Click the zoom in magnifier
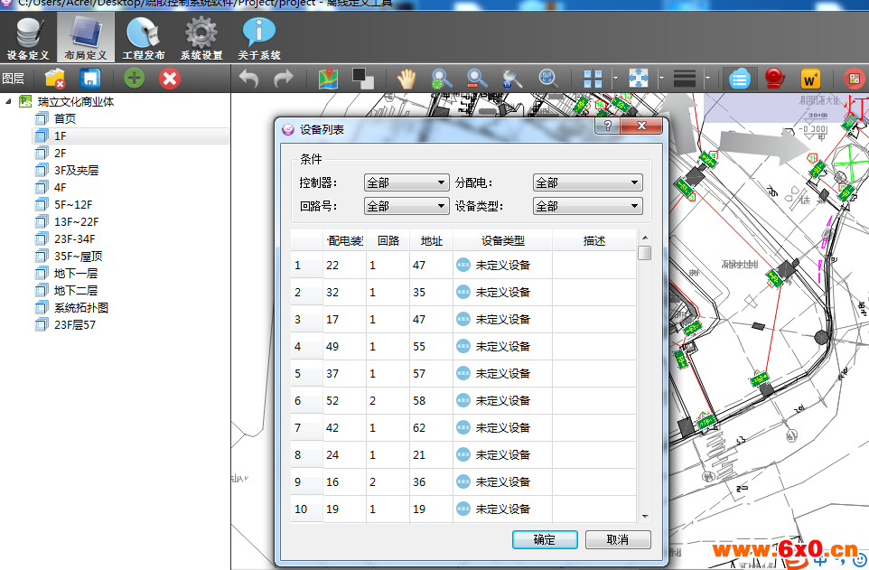Image resolution: width=869 pixels, height=570 pixels. click(x=441, y=79)
